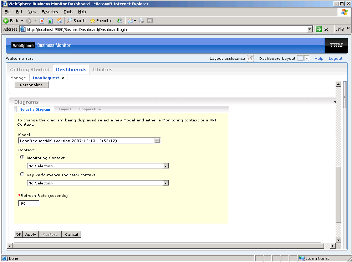Switch to the Layout tab in Diagrams
Image resolution: width=352 pixels, height=262 pixels.
(65, 109)
